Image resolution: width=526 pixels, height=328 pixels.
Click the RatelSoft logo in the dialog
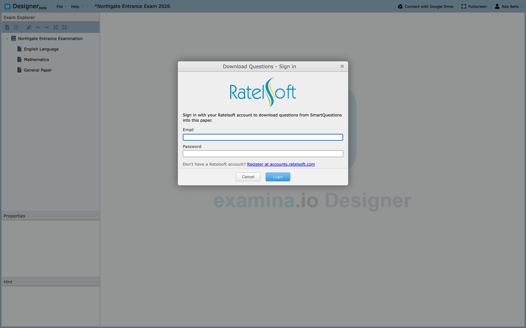[x=263, y=92]
